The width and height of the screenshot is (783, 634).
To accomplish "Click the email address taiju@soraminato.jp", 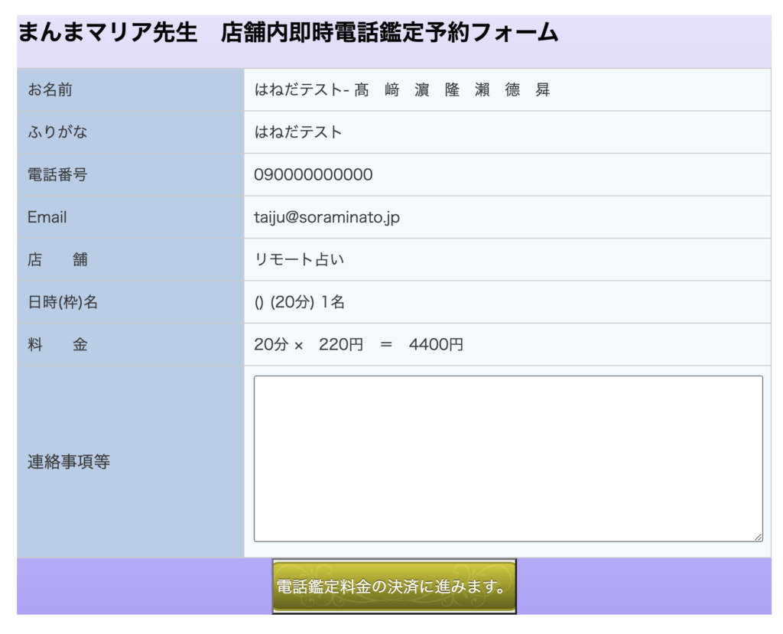I will coord(327,217).
